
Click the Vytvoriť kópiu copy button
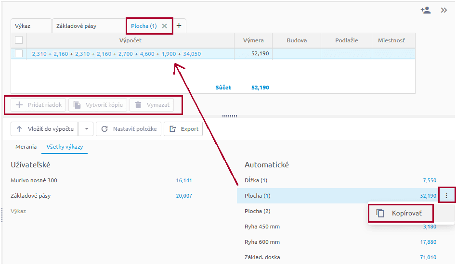point(98,105)
